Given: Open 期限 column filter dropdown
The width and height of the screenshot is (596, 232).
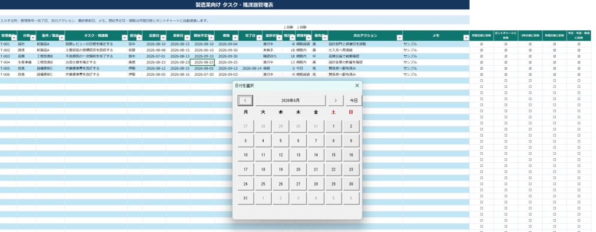Looking at the screenshot, I should pos(235,38).
